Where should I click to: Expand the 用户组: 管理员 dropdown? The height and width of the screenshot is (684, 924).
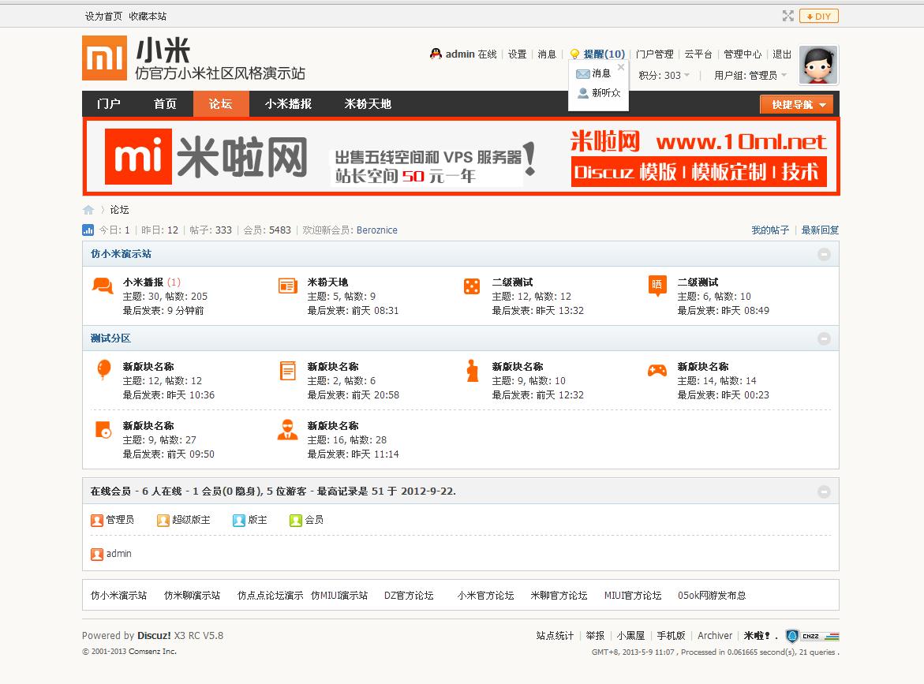(x=750, y=76)
